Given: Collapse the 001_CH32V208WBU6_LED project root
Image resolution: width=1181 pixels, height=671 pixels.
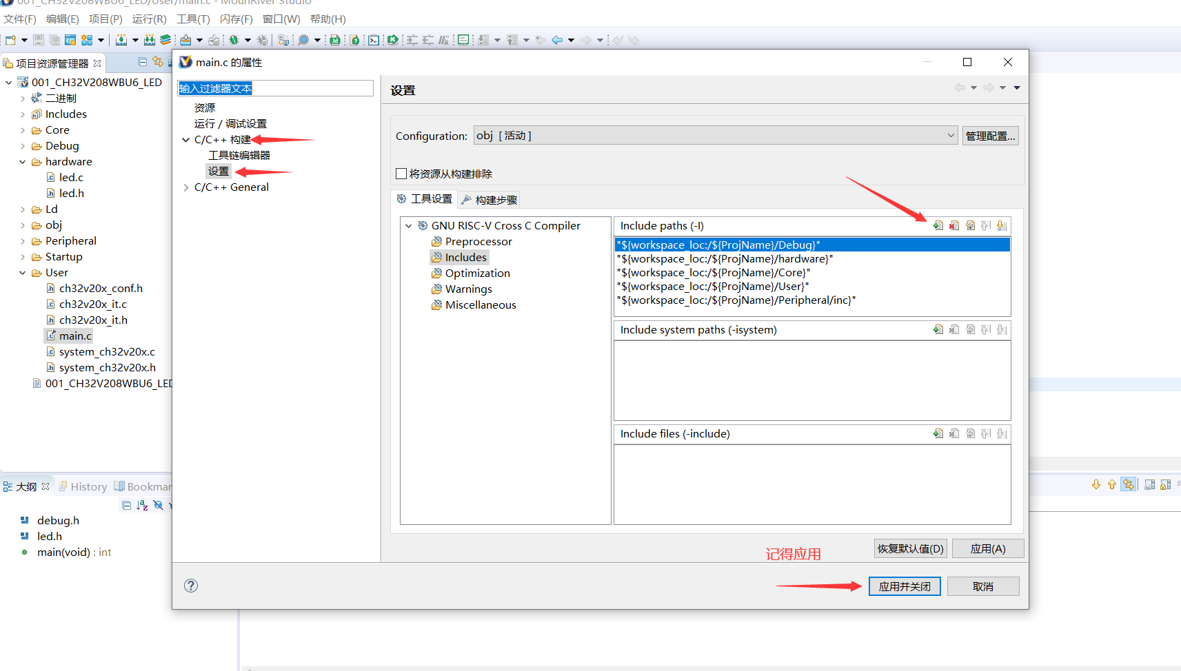Looking at the screenshot, I should click(x=8, y=83).
